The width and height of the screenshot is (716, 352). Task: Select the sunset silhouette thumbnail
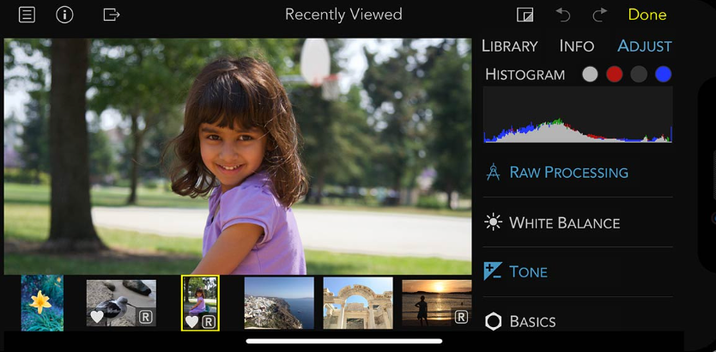tap(436, 303)
